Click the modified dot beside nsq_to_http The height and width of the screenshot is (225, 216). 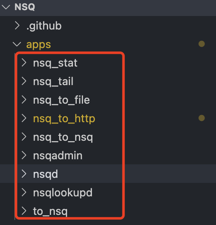click(x=202, y=118)
